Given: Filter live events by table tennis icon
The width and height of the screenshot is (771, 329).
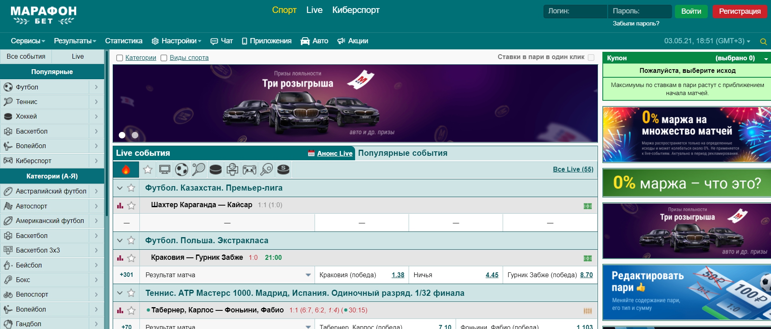Looking at the screenshot, I should pyautogui.click(x=266, y=170).
